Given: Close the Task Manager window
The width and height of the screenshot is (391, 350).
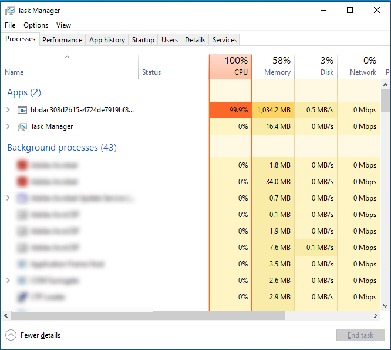Looking at the screenshot, I should tap(377, 10).
